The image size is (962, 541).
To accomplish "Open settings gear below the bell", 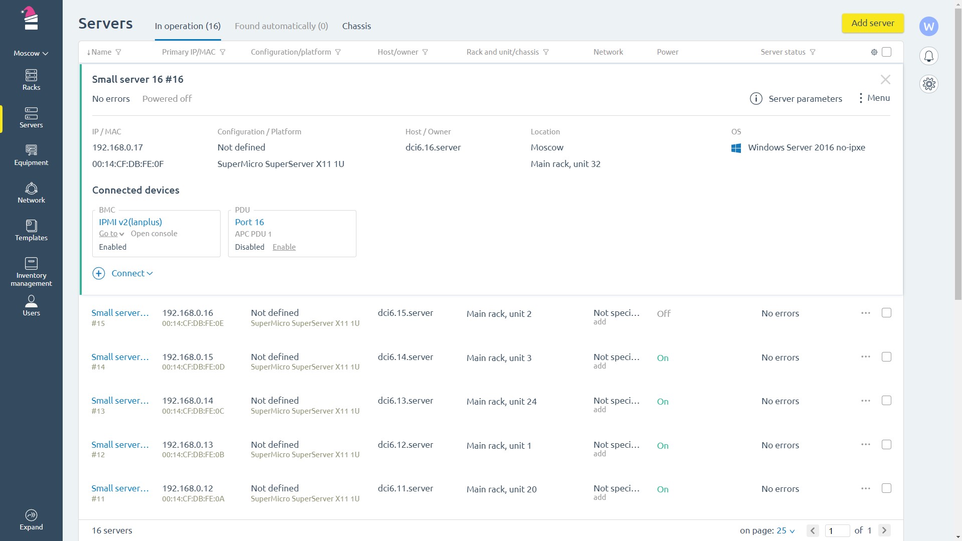I will (929, 84).
